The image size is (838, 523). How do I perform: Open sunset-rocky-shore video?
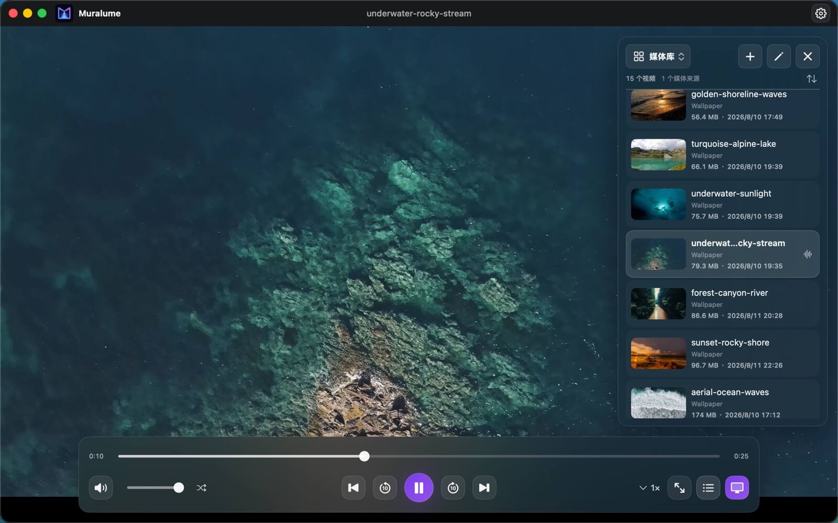[x=723, y=354]
